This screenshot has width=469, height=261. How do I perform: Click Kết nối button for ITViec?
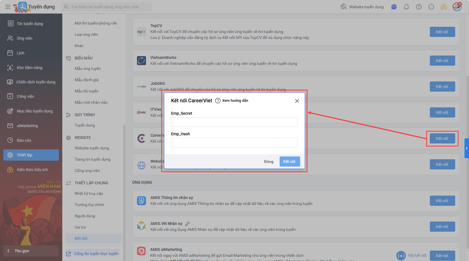442,112
